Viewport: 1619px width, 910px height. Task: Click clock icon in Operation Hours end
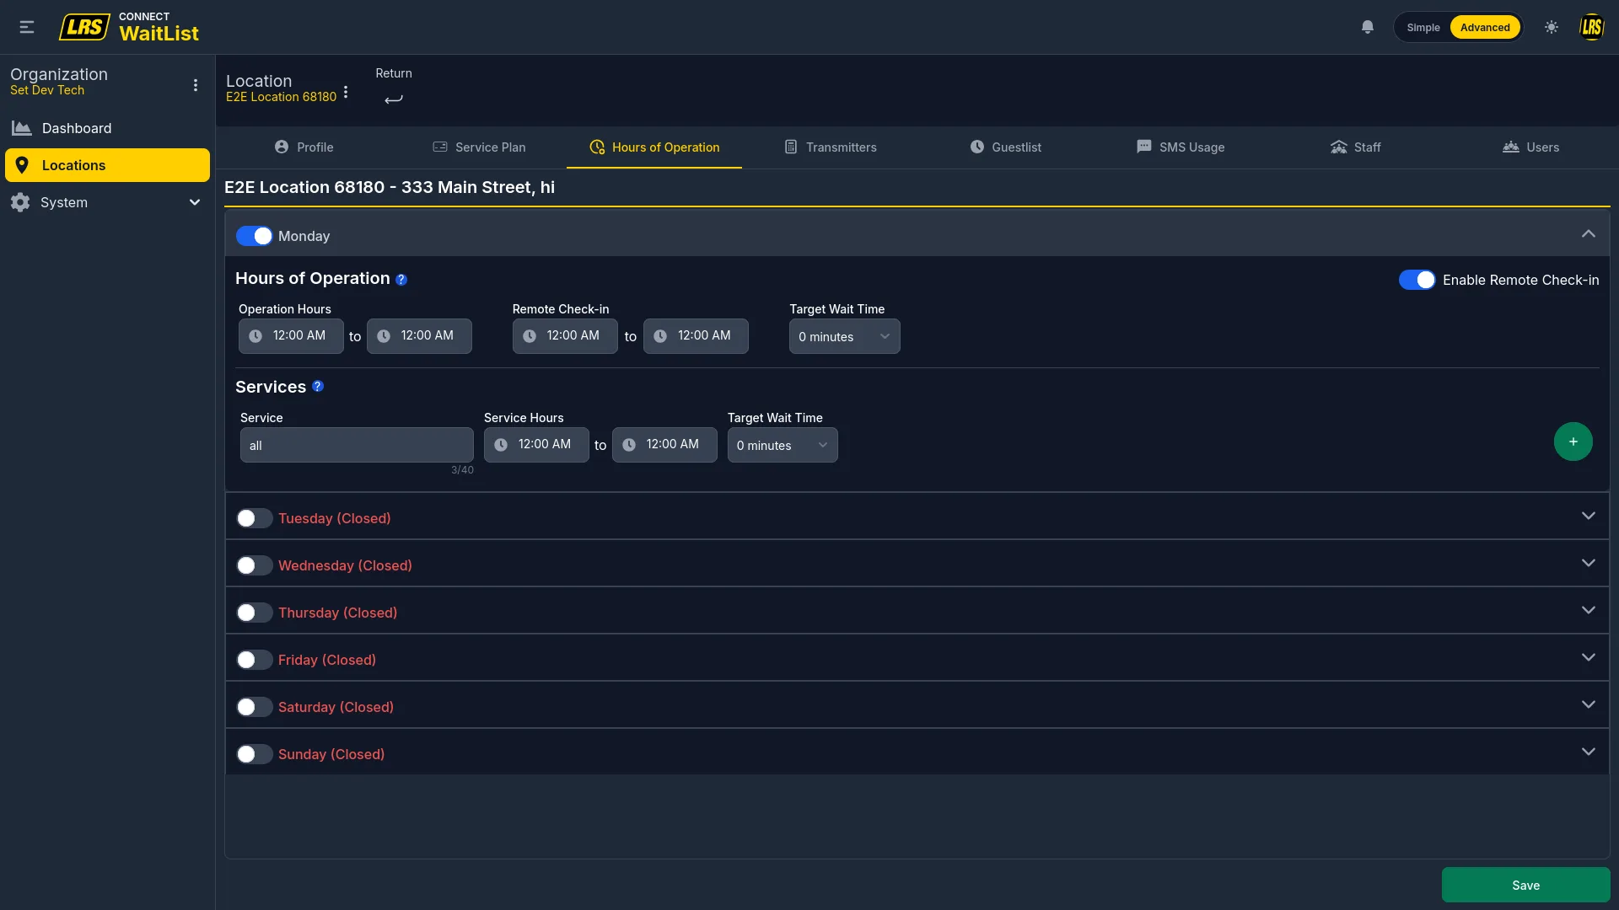point(384,336)
